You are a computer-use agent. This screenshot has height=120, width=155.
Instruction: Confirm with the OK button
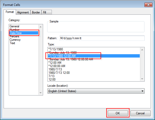118,113
